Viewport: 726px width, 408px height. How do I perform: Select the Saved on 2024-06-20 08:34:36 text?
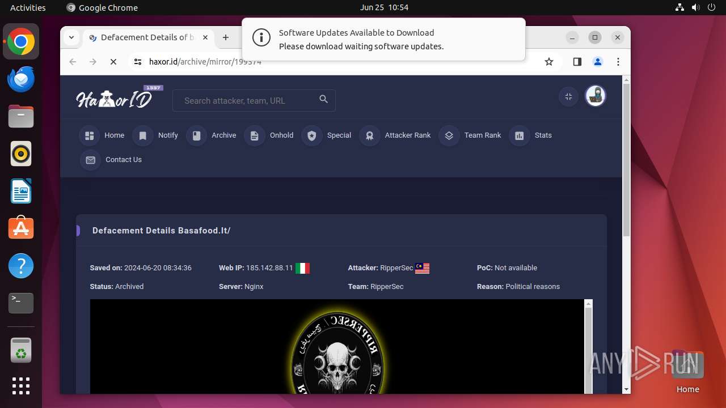coord(141,268)
